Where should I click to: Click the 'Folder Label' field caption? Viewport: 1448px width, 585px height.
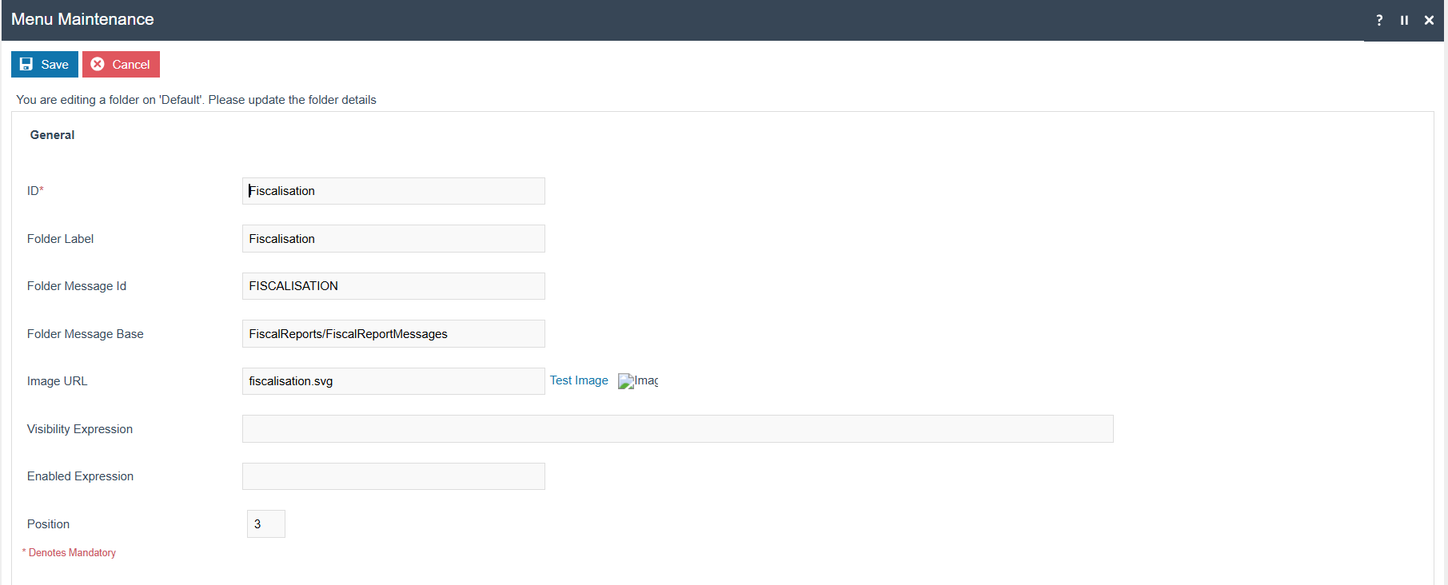[x=60, y=239]
